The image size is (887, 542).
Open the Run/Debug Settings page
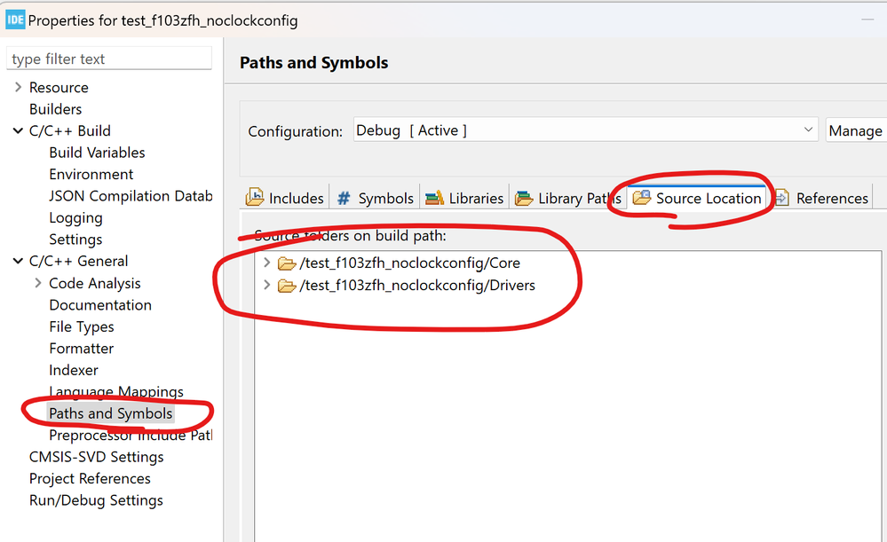coord(96,500)
